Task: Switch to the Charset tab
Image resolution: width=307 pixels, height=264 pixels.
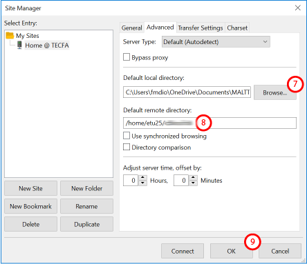Action: pos(237,28)
